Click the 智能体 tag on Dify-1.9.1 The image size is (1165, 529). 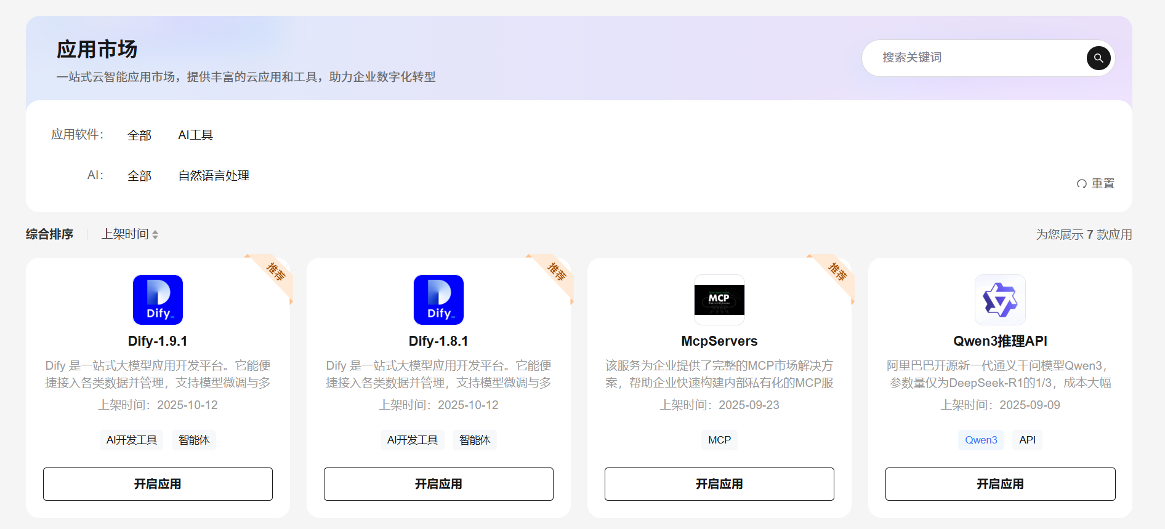click(194, 440)
